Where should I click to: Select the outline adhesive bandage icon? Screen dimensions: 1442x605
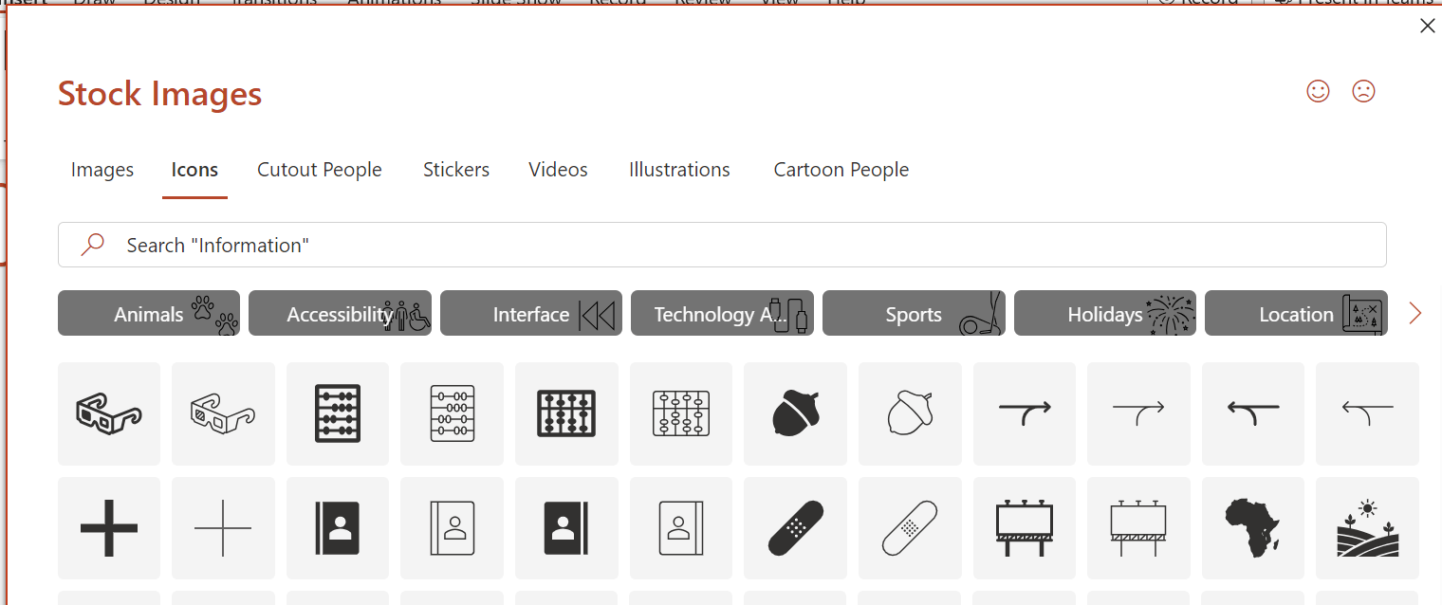point(910,528)
